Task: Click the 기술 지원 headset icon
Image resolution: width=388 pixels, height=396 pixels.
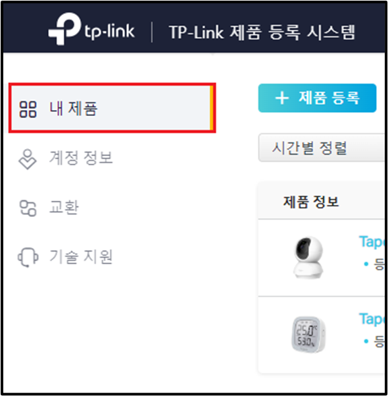Action: pyautogui.click(x=28, y=257)
